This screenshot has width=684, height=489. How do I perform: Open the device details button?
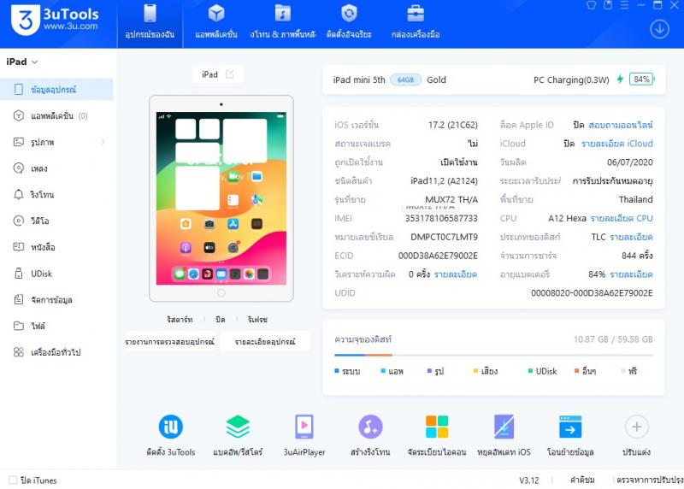point(265,342)
